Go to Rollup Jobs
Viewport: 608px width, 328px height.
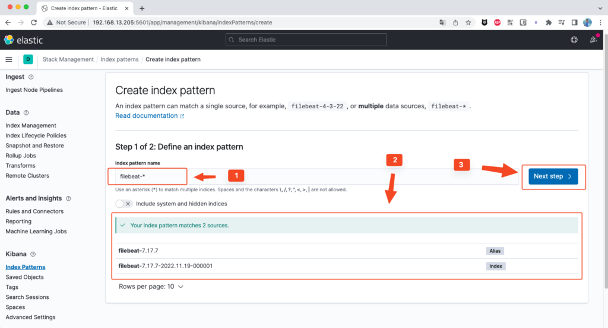click(21, 156)
